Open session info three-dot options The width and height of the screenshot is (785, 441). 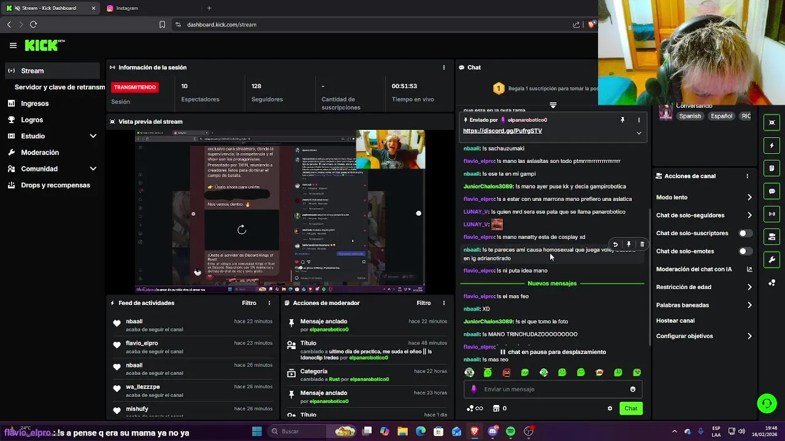444,67
